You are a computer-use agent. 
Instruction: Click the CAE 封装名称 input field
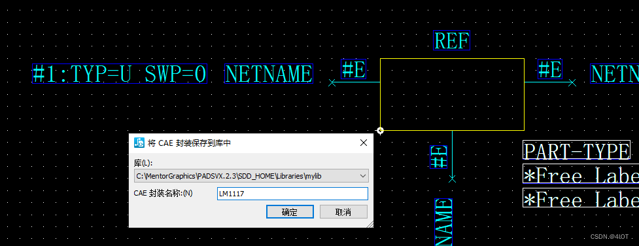tap(292, 194)
